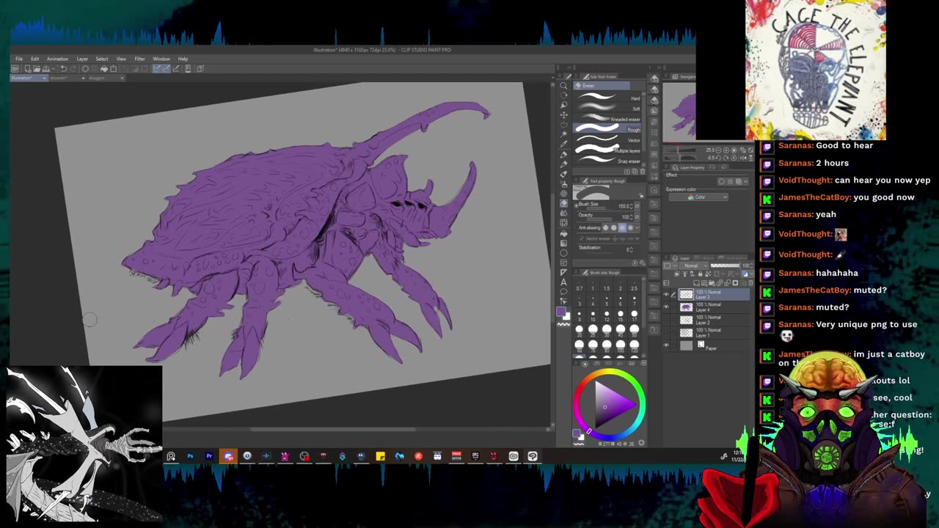Image resolution: width=939 pixels, height=528 pixels.
Task: Select the Multiple layers eraser sub tool
Action: click(607, 150)
